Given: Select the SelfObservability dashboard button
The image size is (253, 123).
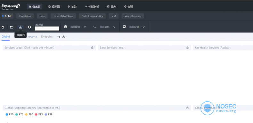Looking at the screenshot, I should (x=92, y=16).
